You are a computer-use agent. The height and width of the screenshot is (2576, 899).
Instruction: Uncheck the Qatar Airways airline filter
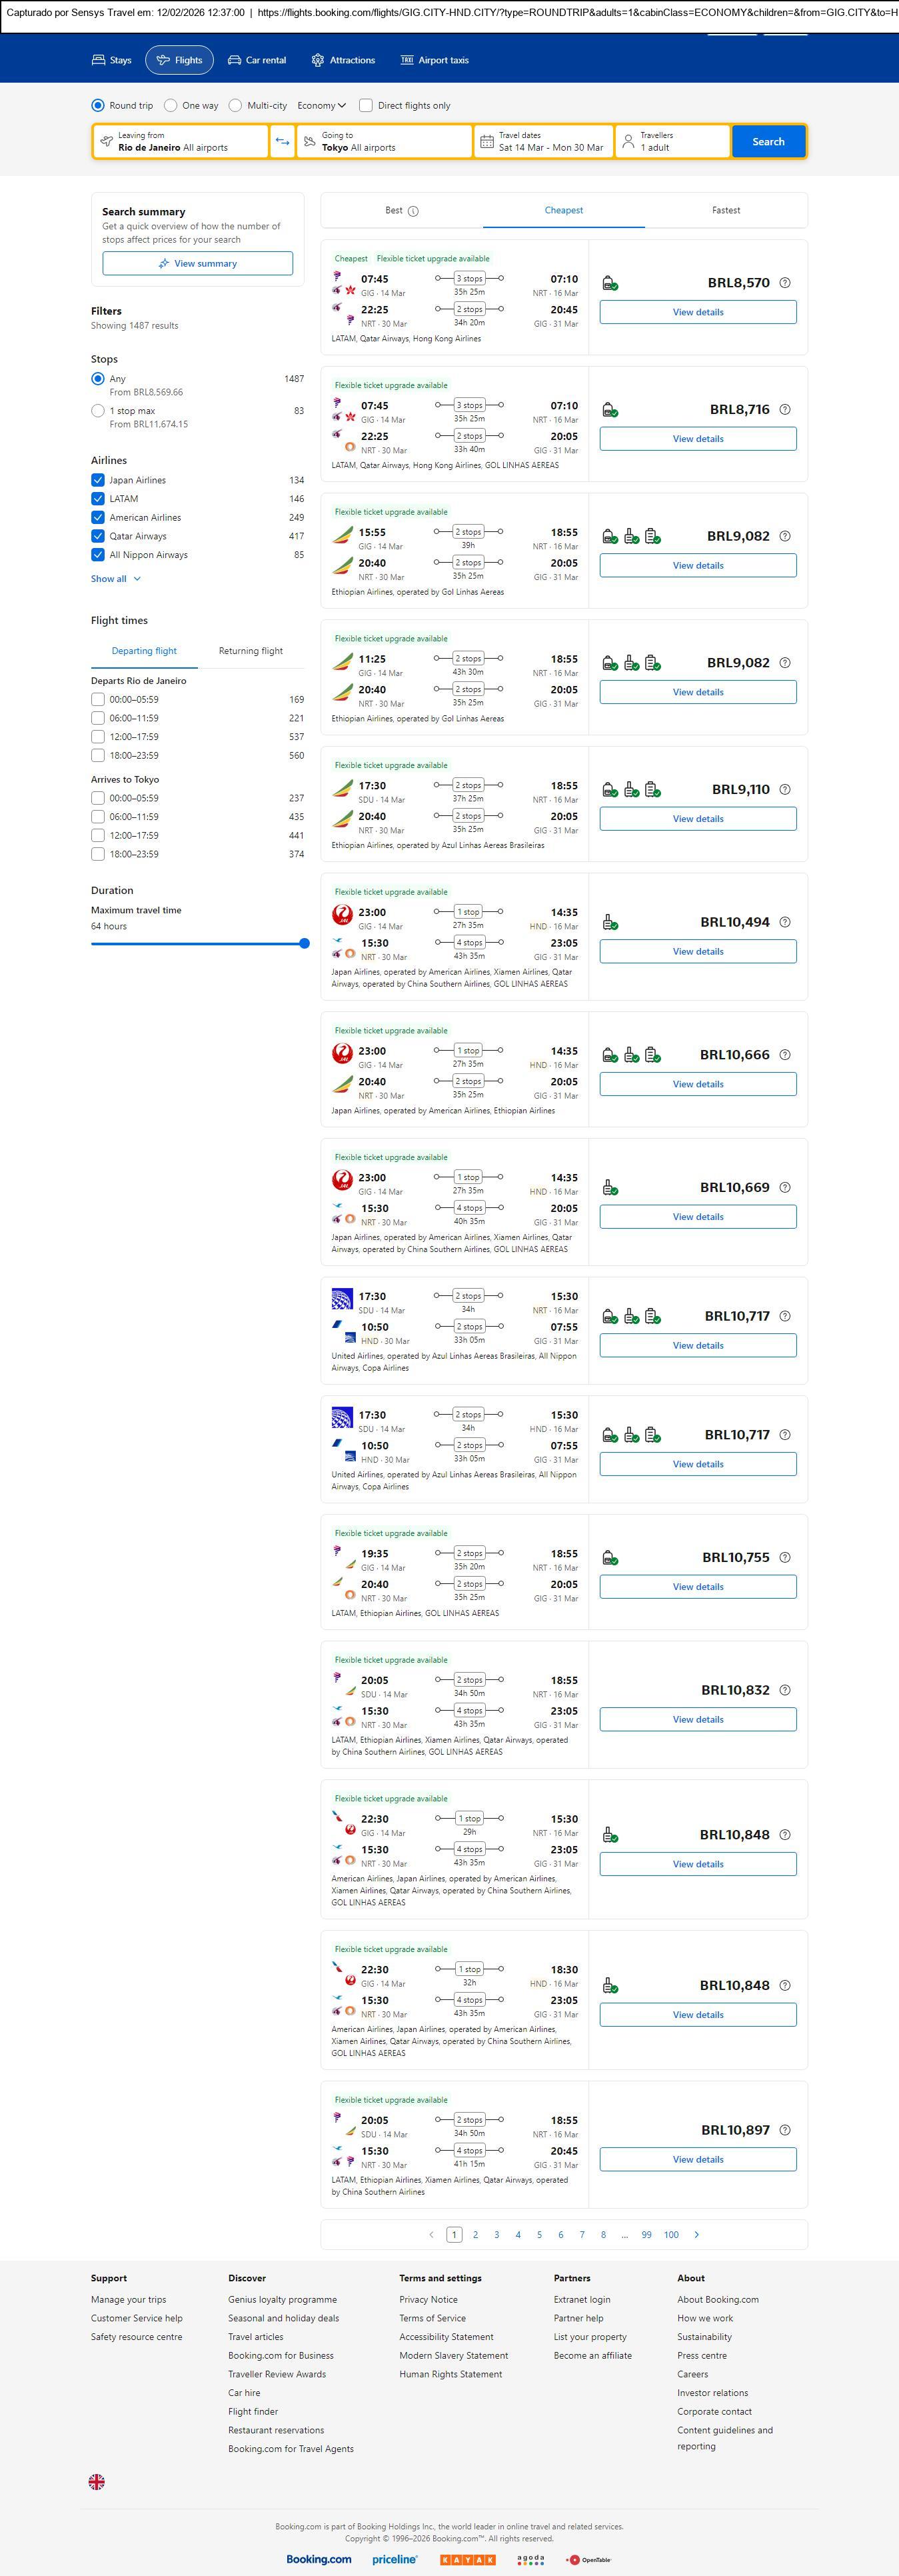(x=98, y=536)
